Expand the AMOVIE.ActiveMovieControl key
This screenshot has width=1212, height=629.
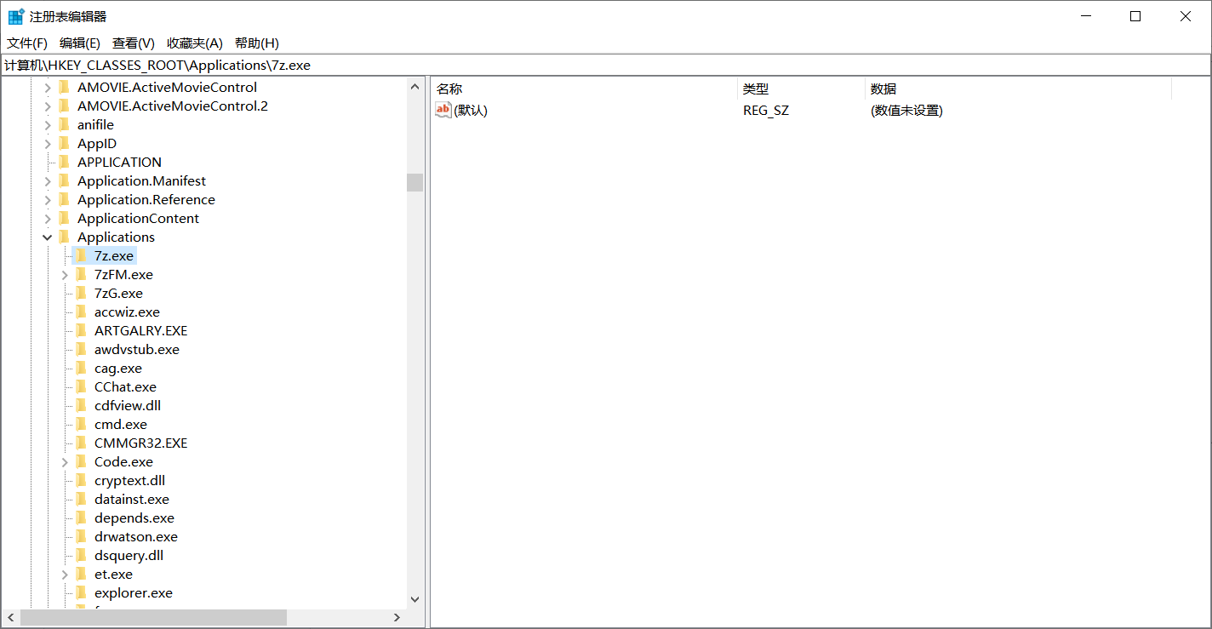48,87
